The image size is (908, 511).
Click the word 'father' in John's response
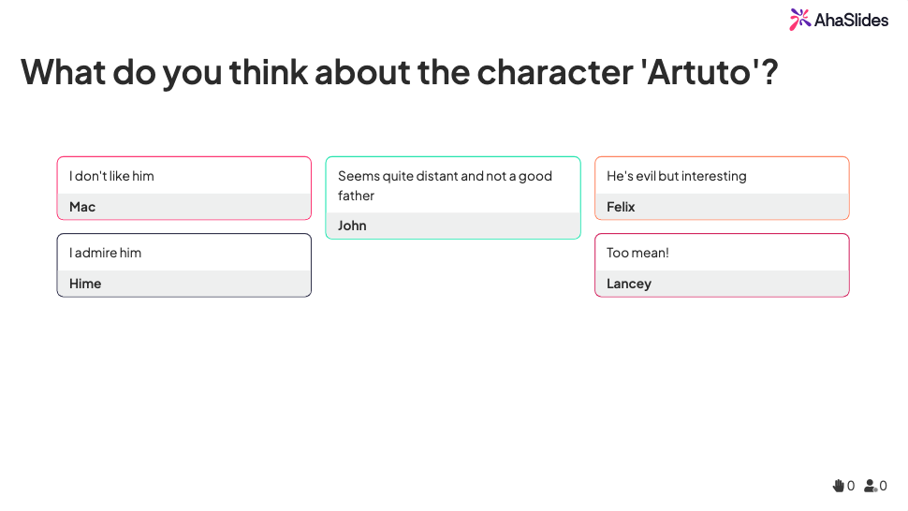tap(356, 196)
